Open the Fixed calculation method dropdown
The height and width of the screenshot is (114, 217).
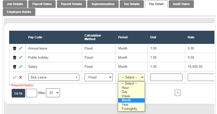point(99,77)
